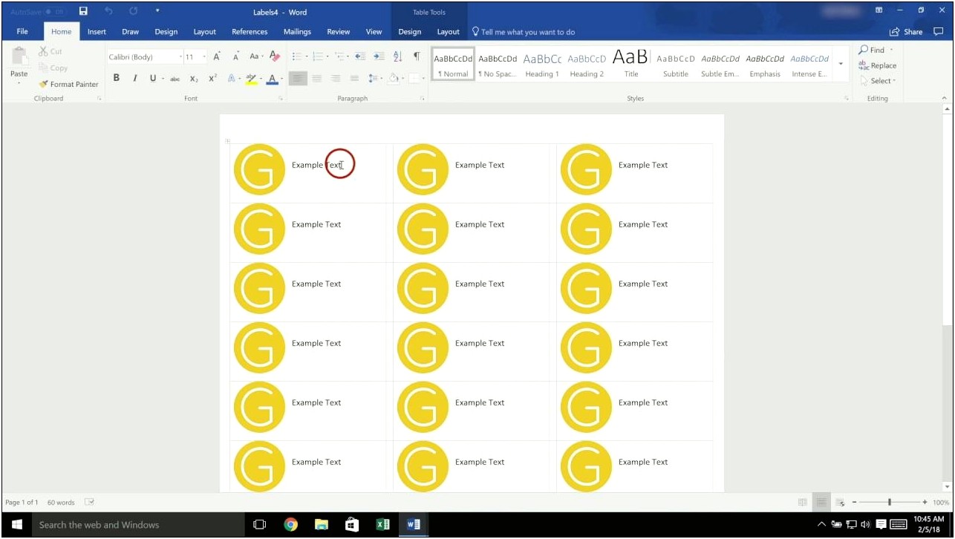Collapse the ribbon with chevron

tap(945, 98)
